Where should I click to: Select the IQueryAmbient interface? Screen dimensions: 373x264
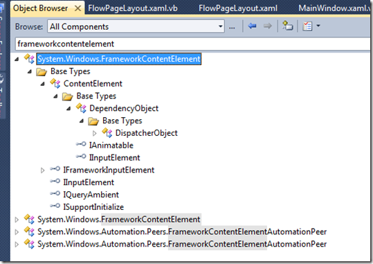pyautogui.click(x=91, y=195)
